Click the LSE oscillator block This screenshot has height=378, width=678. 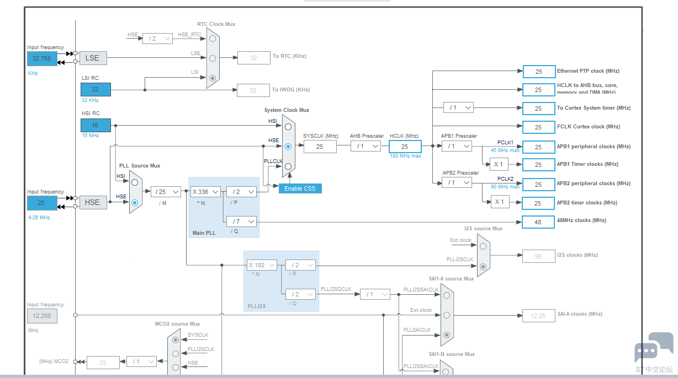(x=93, y=58)
